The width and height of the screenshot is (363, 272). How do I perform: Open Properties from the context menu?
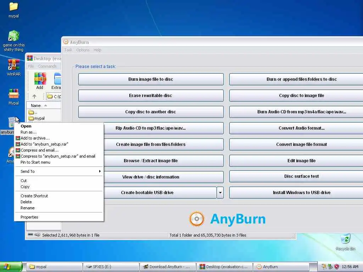click(x=59, y=217)
